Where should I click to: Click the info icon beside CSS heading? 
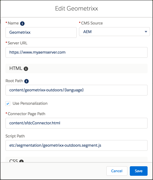tap(21, 161)
